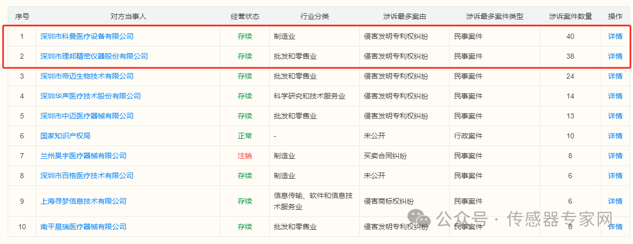Click 详情 in the 深圳华声医疗技术 row

(x=615, y=96)
